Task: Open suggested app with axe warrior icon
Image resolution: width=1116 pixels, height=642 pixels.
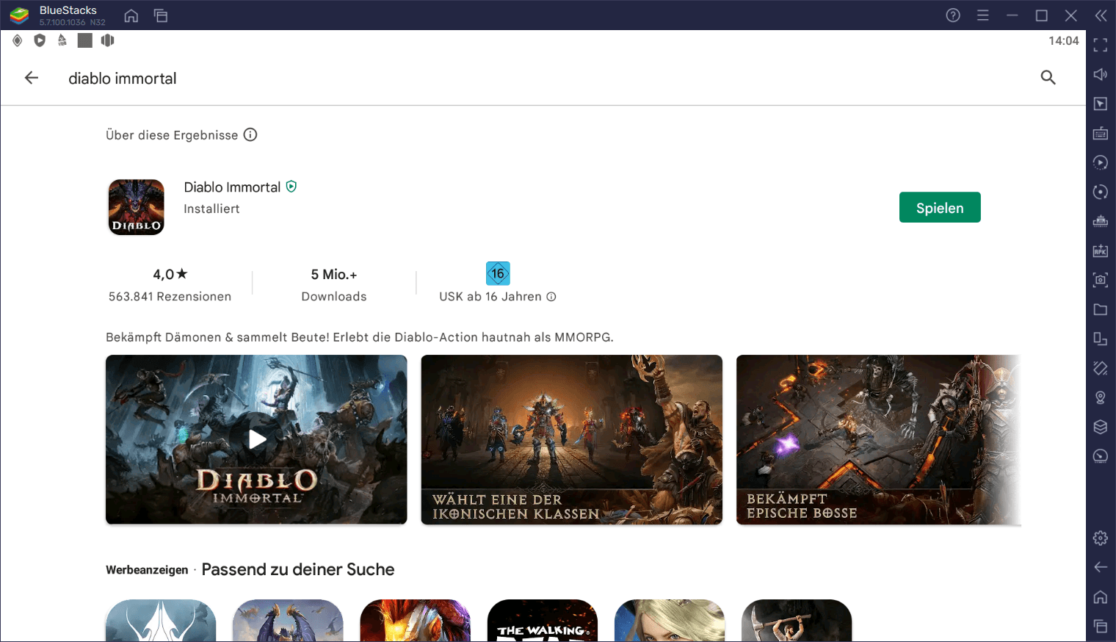Action: 797,621
